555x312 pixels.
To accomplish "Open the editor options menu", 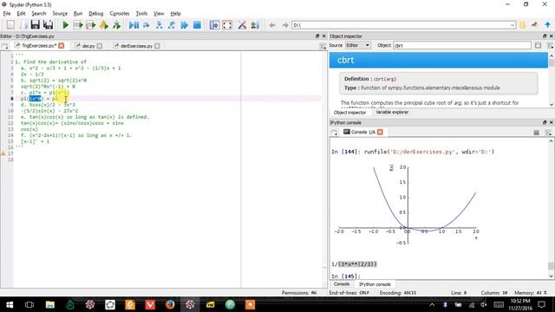I will pyautogui.click(x=323, y=46).
